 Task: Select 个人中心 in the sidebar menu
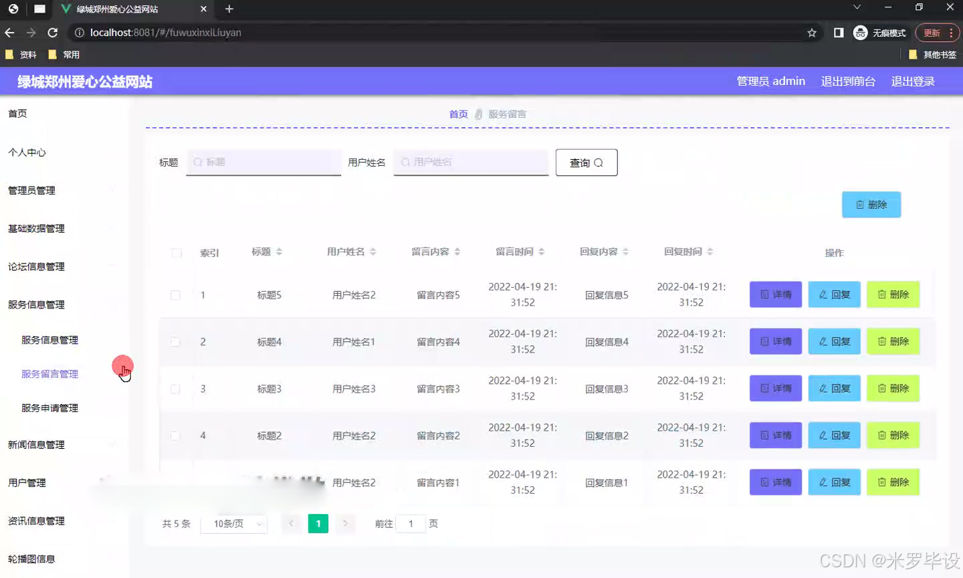tap(26, 152)
